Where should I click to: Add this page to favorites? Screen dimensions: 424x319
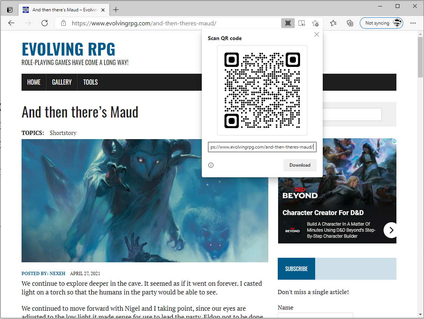click(315, 23)
